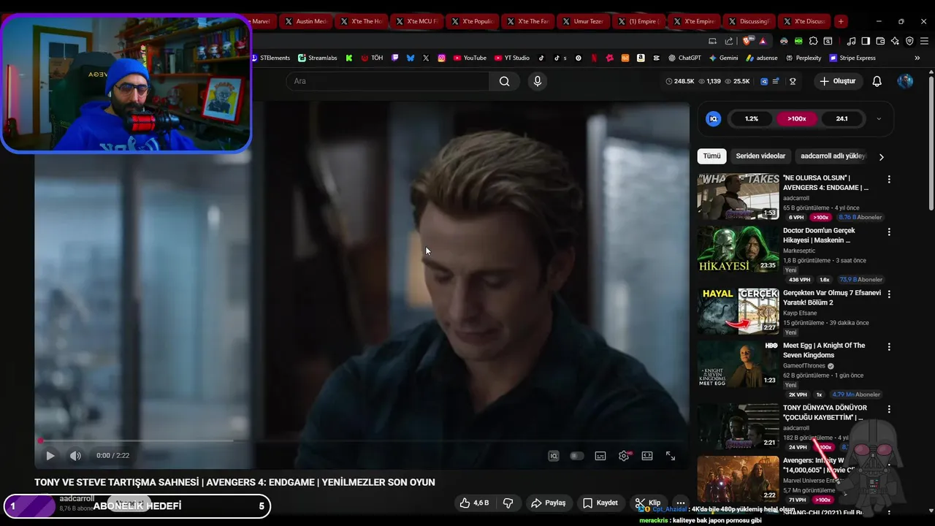Screen dimensions: 935x526
Task: Open Stripe Express bookmark
Action: tap(852, 58)
